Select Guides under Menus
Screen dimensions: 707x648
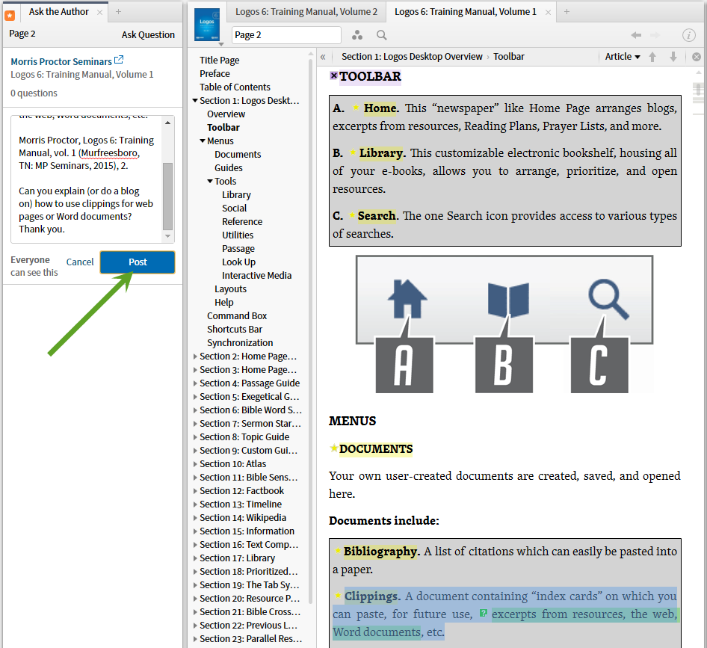click(x=229, y=167)
